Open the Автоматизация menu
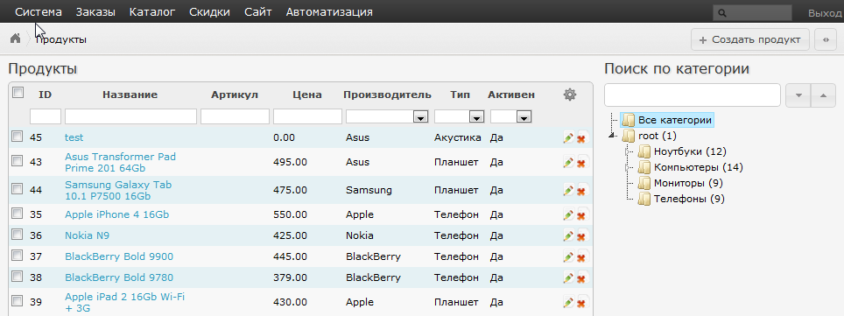Viewport: 844px width, 316px height. [329, 12]
